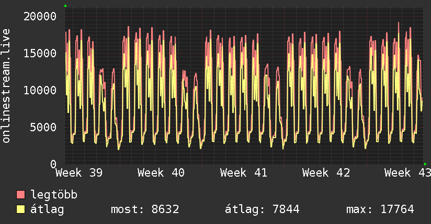Click the 15000 y-axis tick label
This screenshot has width=431, height=224.
click(x=40, y=54)
